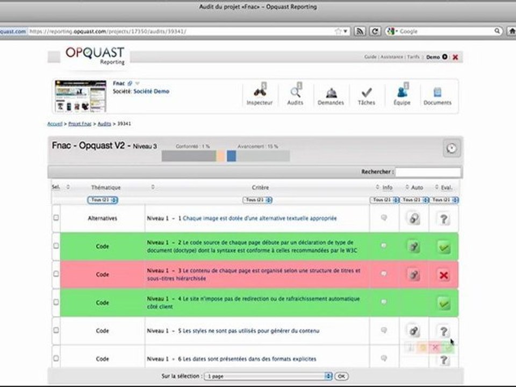This screenshot has height=387, width=516.
Task: Click the Assistance link in top bar
Action: pos(392,57)
